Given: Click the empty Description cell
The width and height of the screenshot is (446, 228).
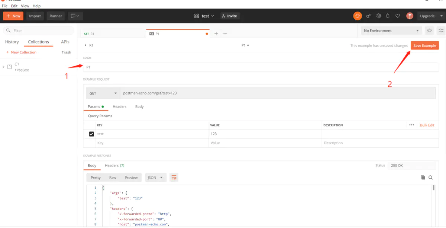Looking at the screenshot, I should pos(380,143).
